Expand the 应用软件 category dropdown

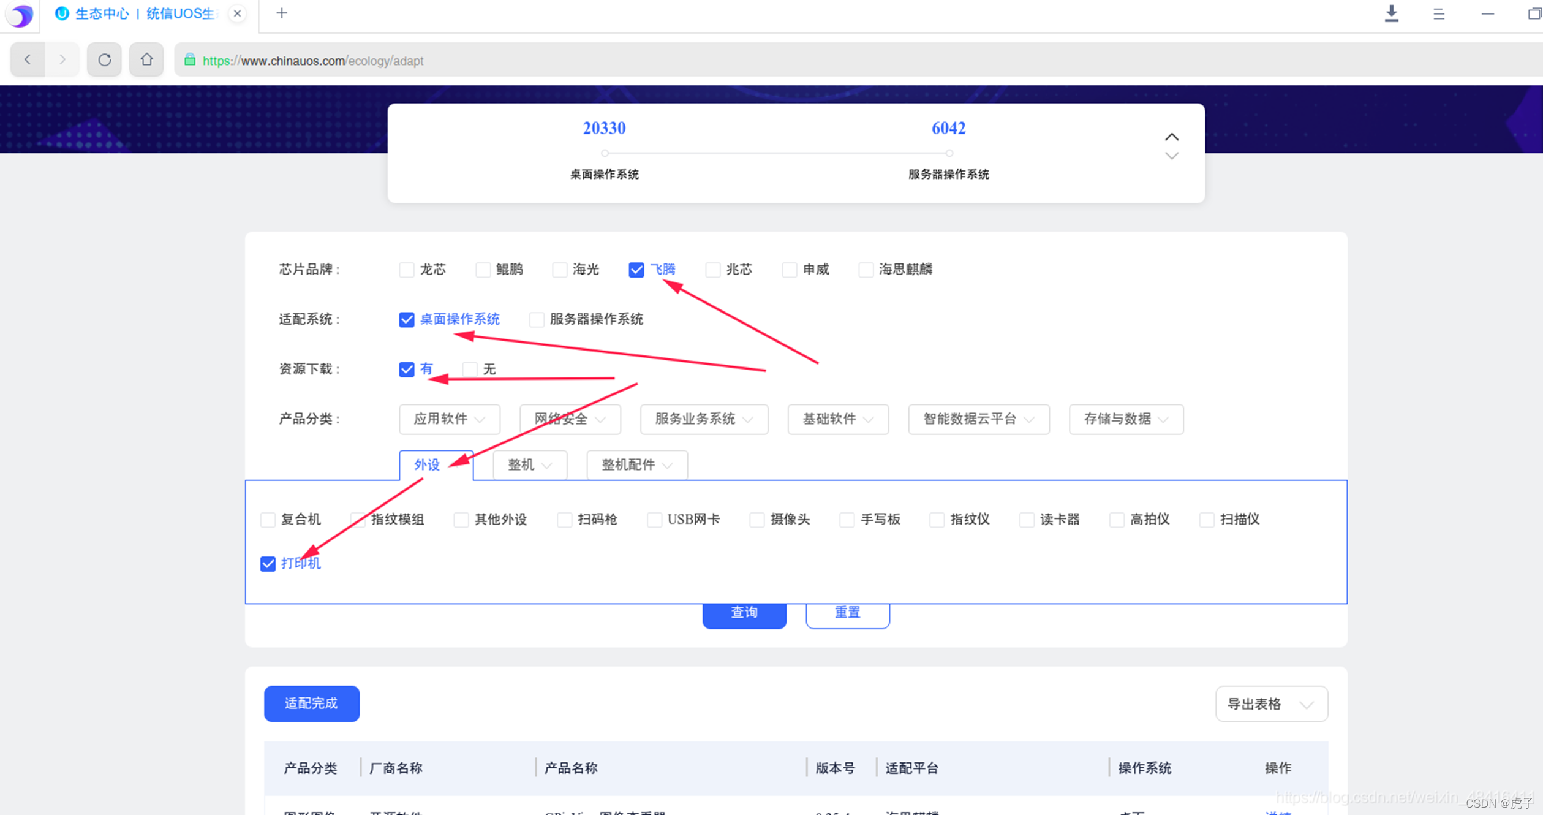tap(449, 419)
